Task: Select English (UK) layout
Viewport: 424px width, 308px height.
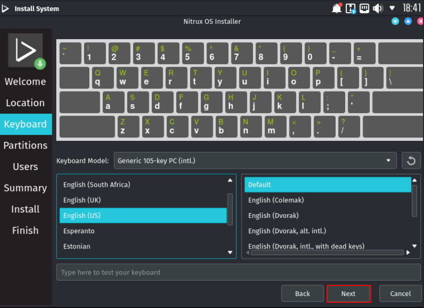Action: click(x=143, y=200)
